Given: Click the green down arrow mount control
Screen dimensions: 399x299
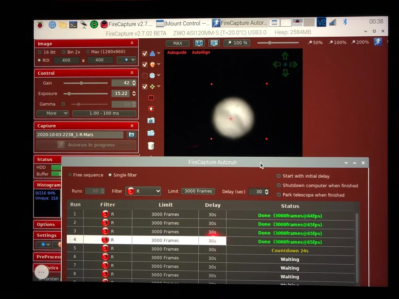Looking at the screenshot, I should 285,73.
